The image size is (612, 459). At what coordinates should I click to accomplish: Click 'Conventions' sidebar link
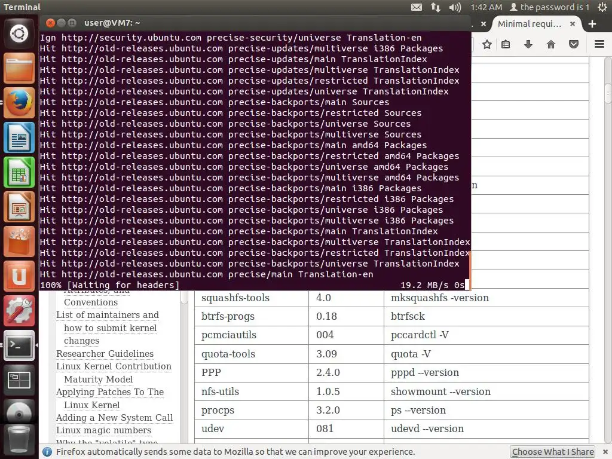click(x=91, y=302)
